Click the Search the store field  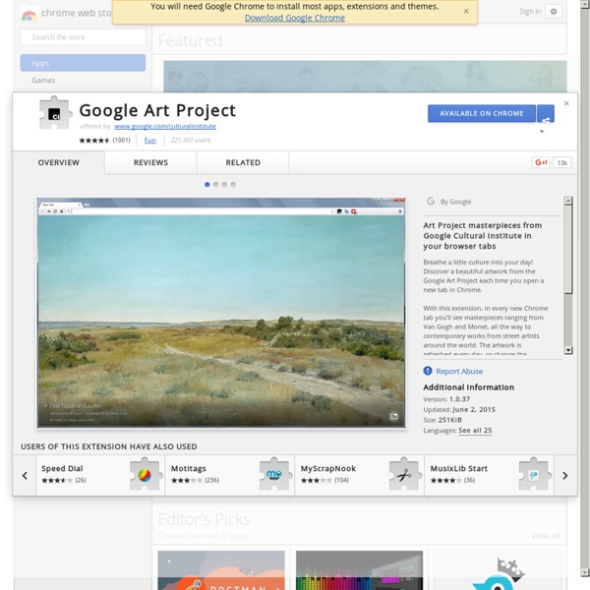pyautogui.click(x=83, y=37)
